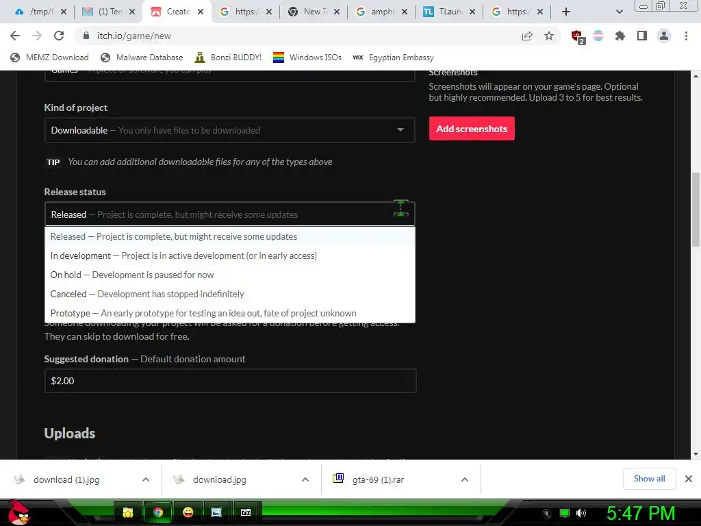
Task: Go back to the previous page
Action: tap(15, 36)
